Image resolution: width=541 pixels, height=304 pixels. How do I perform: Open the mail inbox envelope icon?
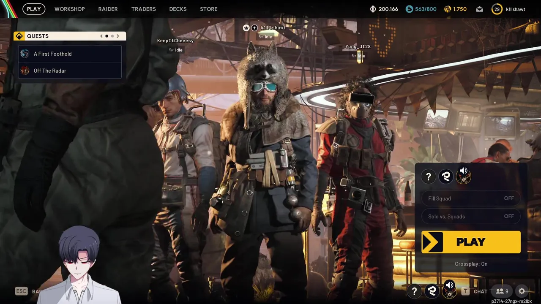479,9
